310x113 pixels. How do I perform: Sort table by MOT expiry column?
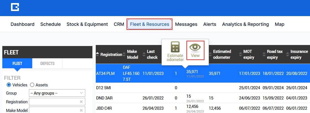coord(240,54)
